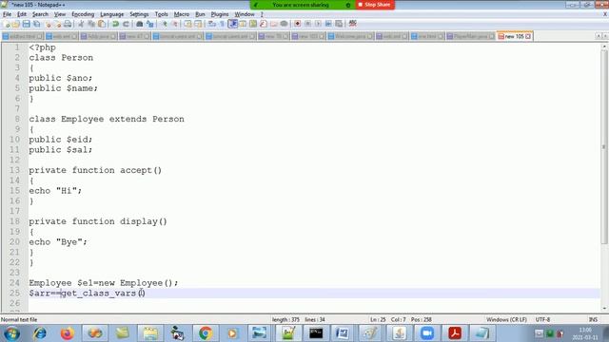
Task: Click scrollbar down arrow in the editor
Action: click(604, 309)
